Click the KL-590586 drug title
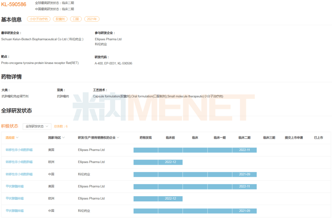Screen dimensions: 332x218 [14, 4]
